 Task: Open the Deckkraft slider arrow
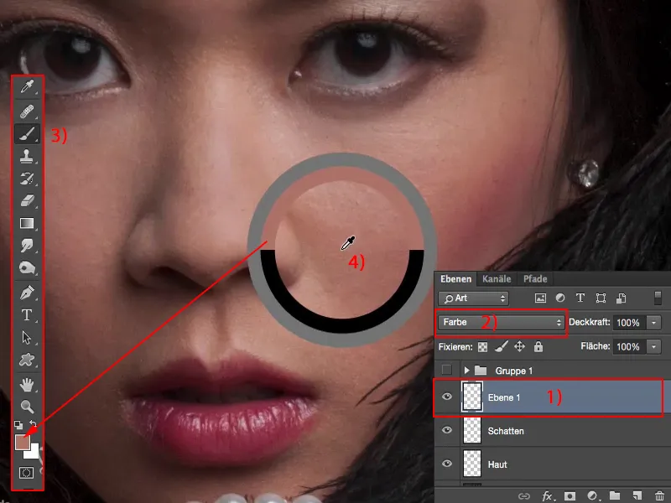coord(654,323)
